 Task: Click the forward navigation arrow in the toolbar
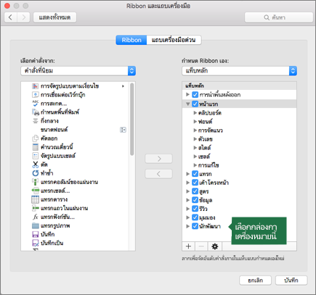pyautogui.click(x=23, y=17)
